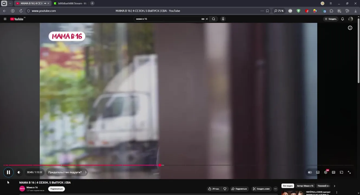Open the on-screen keyboard icon in search box
The width and height of the screenshot is (360, 195).
point(203,19)
